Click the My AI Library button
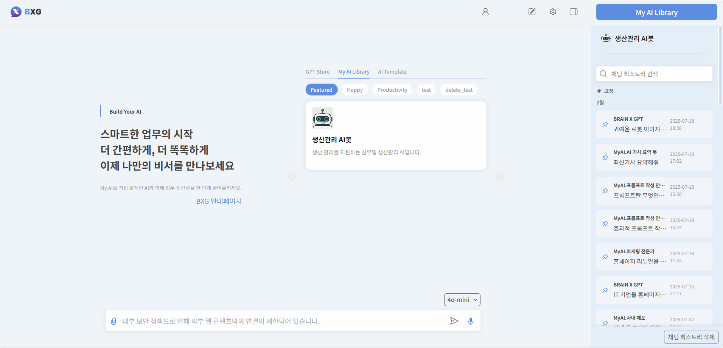The width and height of the screenshot is (723, 348). (x=656, y=12)
